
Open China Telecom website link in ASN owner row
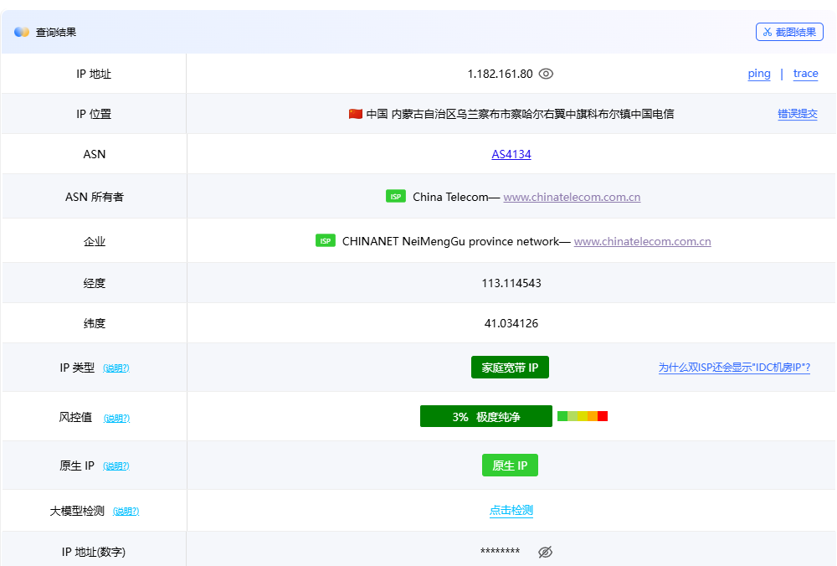tap(572, 198)
